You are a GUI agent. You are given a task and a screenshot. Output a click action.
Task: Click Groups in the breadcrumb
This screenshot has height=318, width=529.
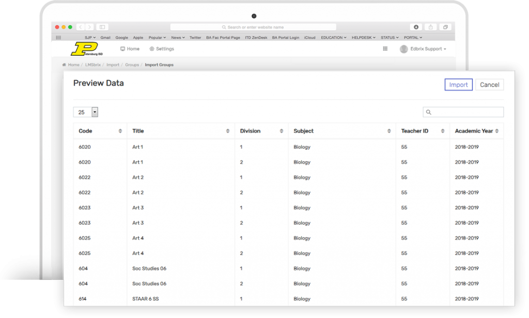[x=132, y=65]
